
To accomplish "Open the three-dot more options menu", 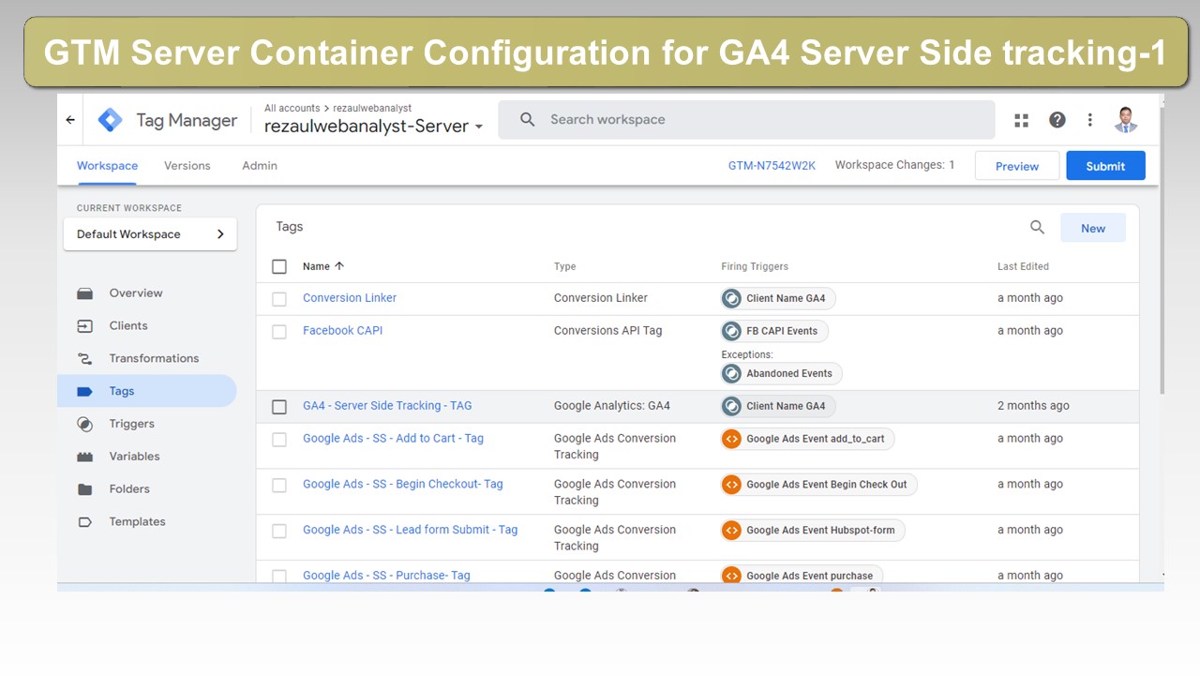I will [1089, 120].
